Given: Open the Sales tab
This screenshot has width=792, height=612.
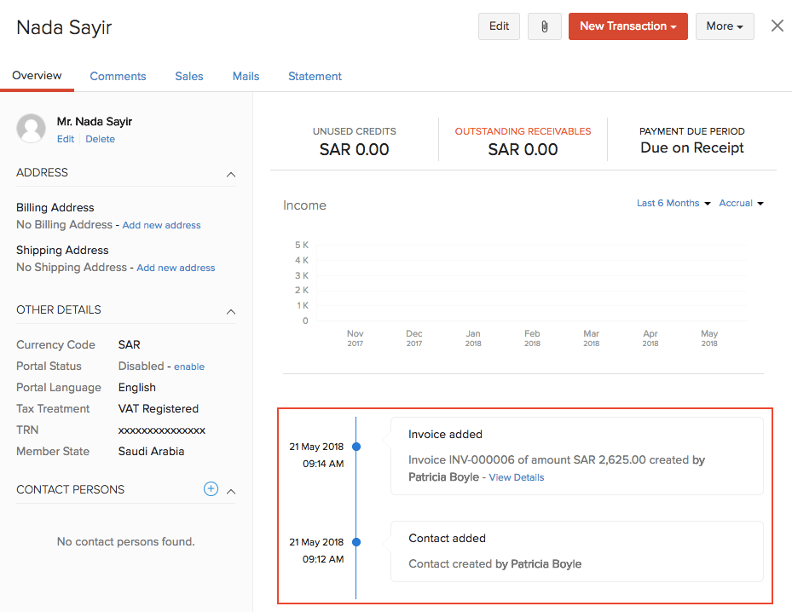Looking at the screenshot, I should point(189,76).
